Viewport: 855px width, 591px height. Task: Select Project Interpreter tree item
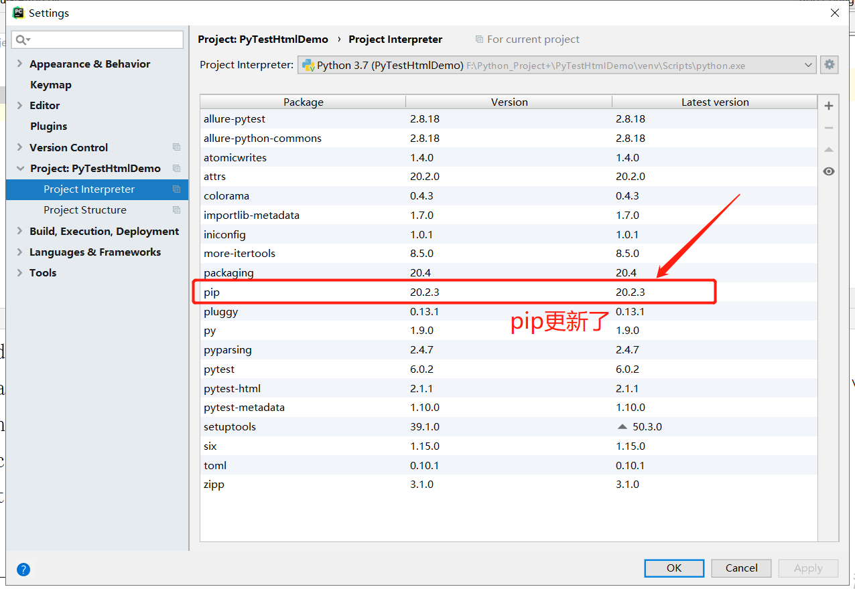pyautogui.click(x=97, y=189)
